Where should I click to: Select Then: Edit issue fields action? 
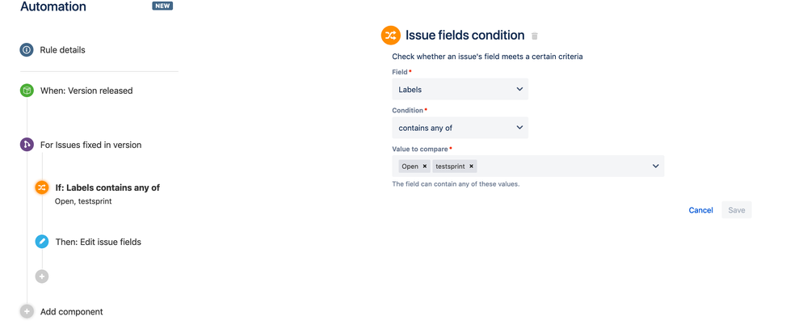98,242
